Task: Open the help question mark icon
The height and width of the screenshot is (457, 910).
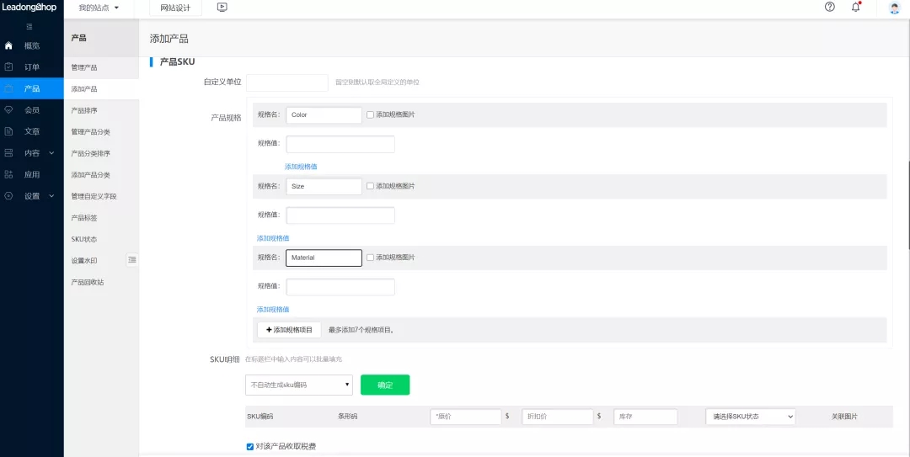Action: 830,7
